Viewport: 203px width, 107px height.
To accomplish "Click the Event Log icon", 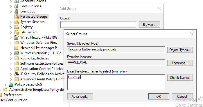I will (x=16, y=11).
